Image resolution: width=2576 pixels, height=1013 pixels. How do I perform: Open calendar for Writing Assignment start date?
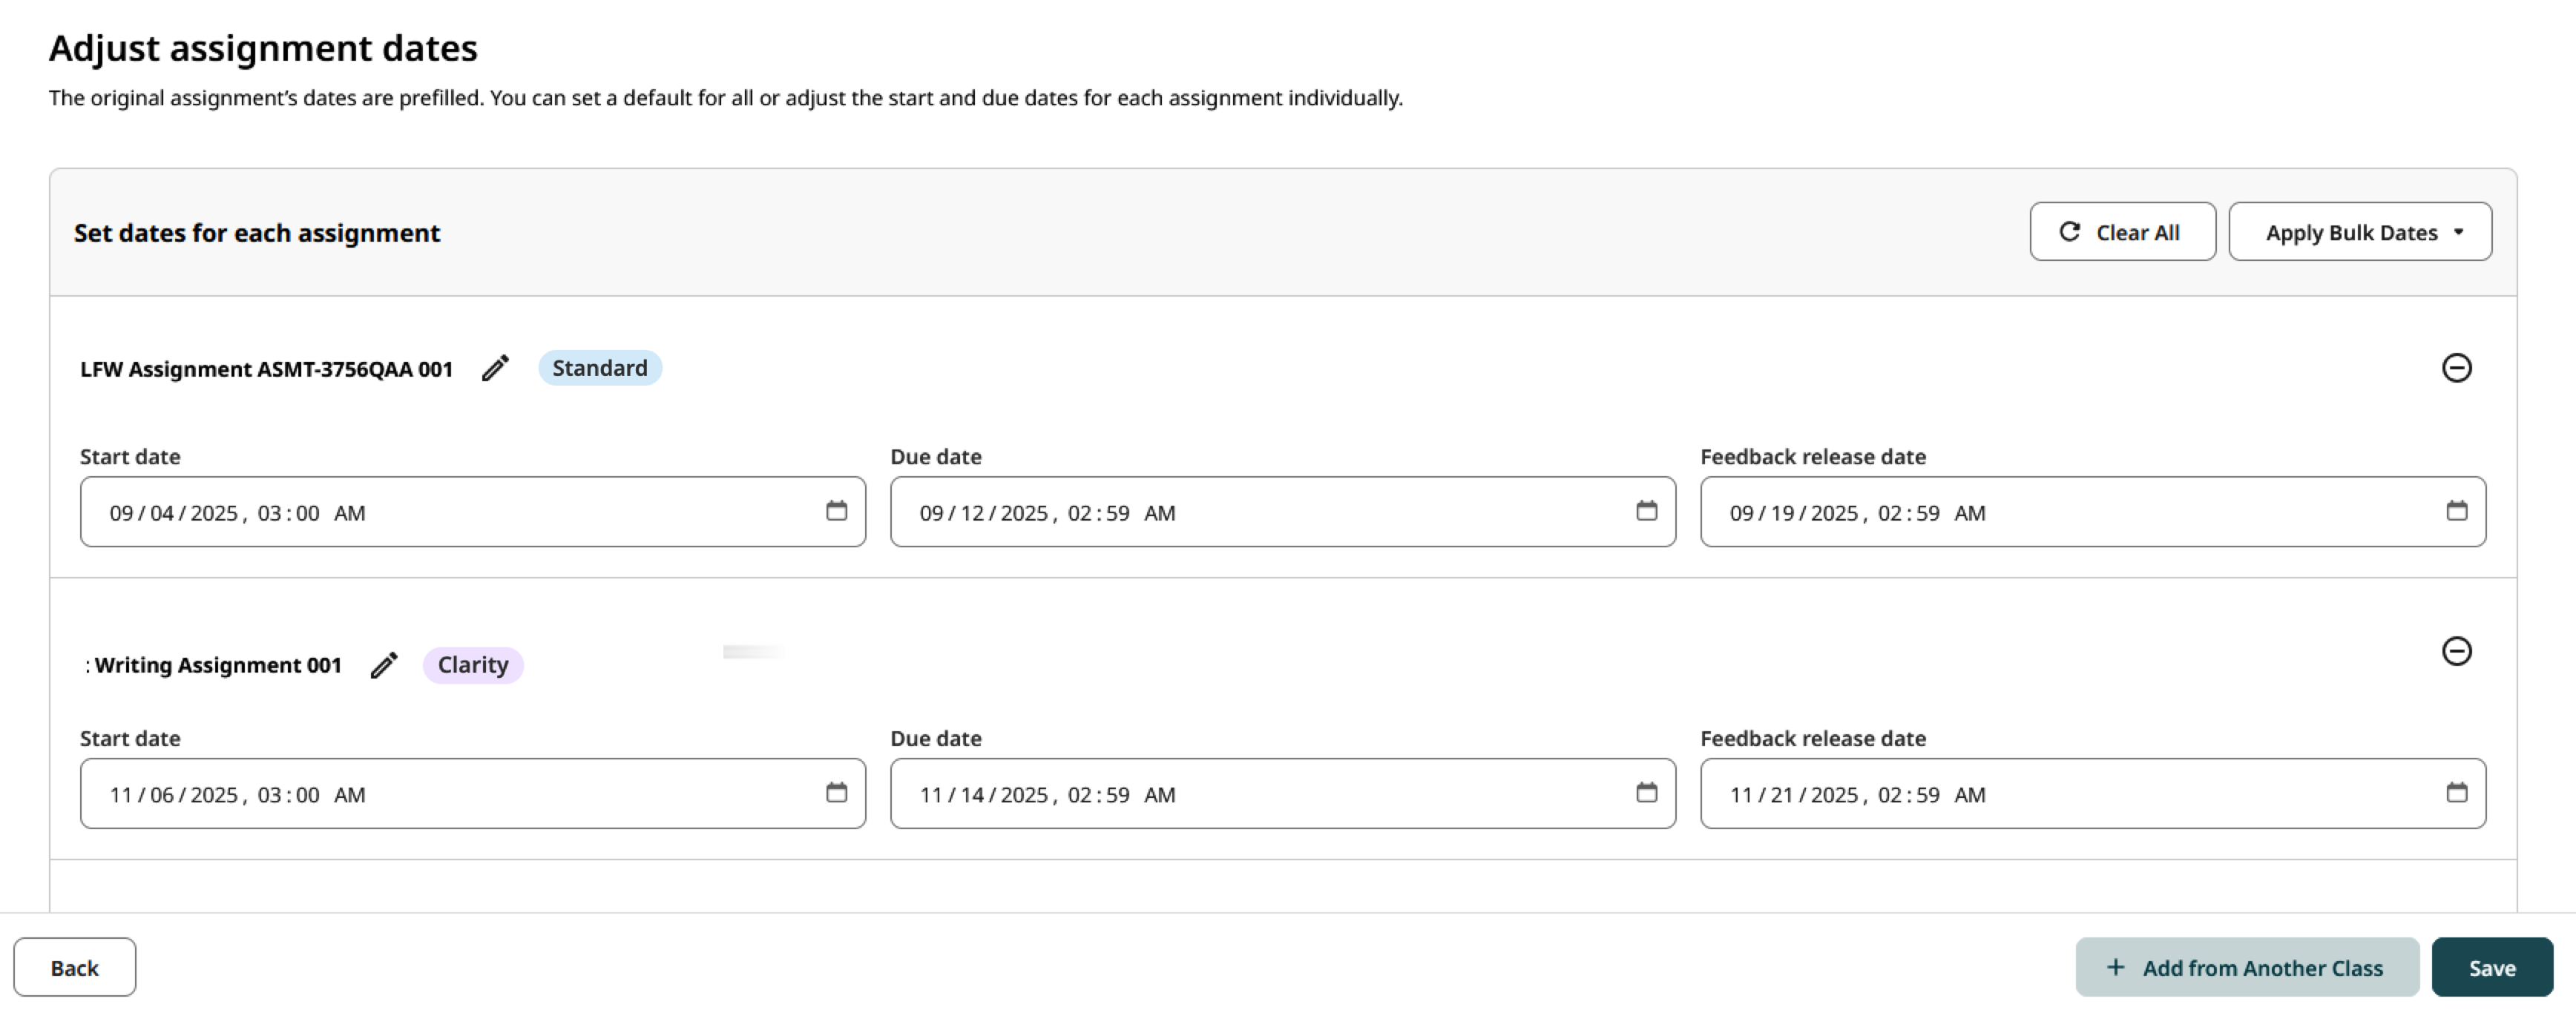(836, 793)
